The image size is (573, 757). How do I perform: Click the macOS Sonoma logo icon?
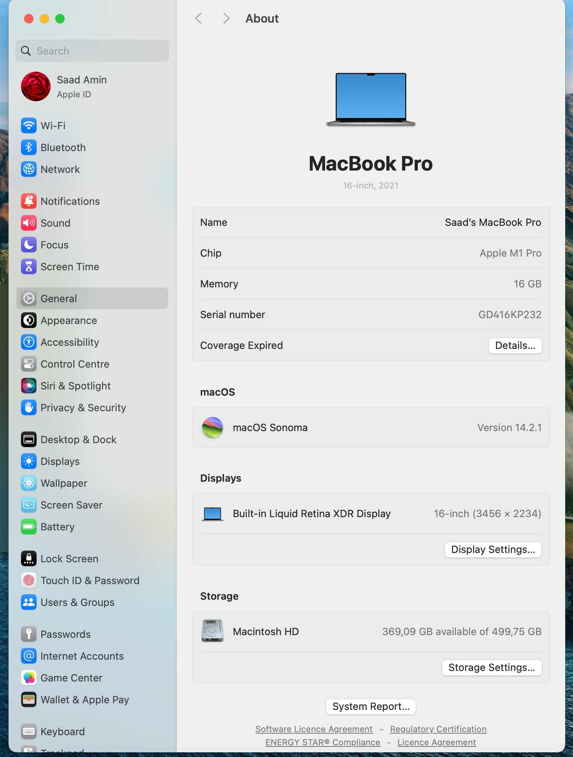click(x=213, y=428)
